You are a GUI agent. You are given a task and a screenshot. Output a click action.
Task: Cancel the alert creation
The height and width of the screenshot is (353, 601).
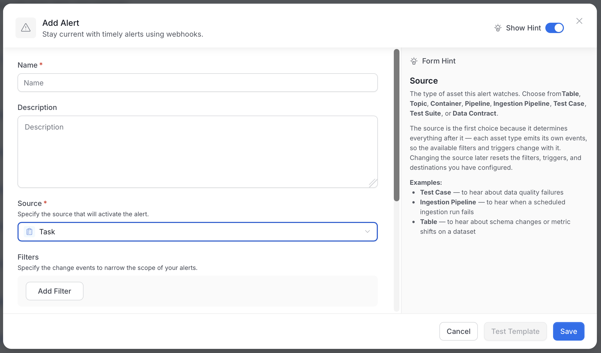pyautogui.click(x=458, y=331)
